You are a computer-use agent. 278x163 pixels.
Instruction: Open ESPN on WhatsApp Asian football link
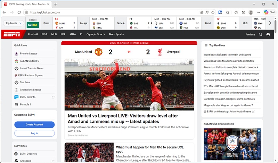(229, 111)
